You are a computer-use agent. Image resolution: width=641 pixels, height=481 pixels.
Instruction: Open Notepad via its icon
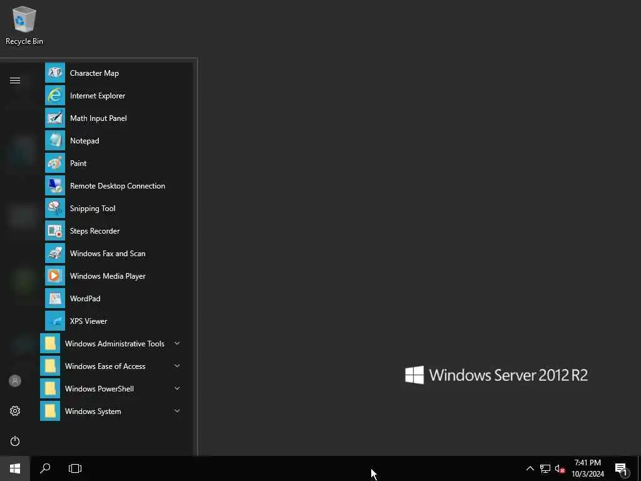tap(55, 140)
